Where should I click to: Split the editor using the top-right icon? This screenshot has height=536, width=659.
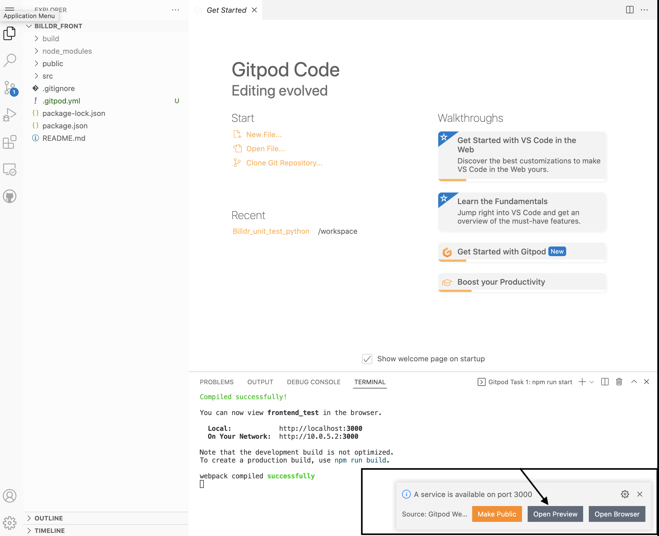[630, 10]
